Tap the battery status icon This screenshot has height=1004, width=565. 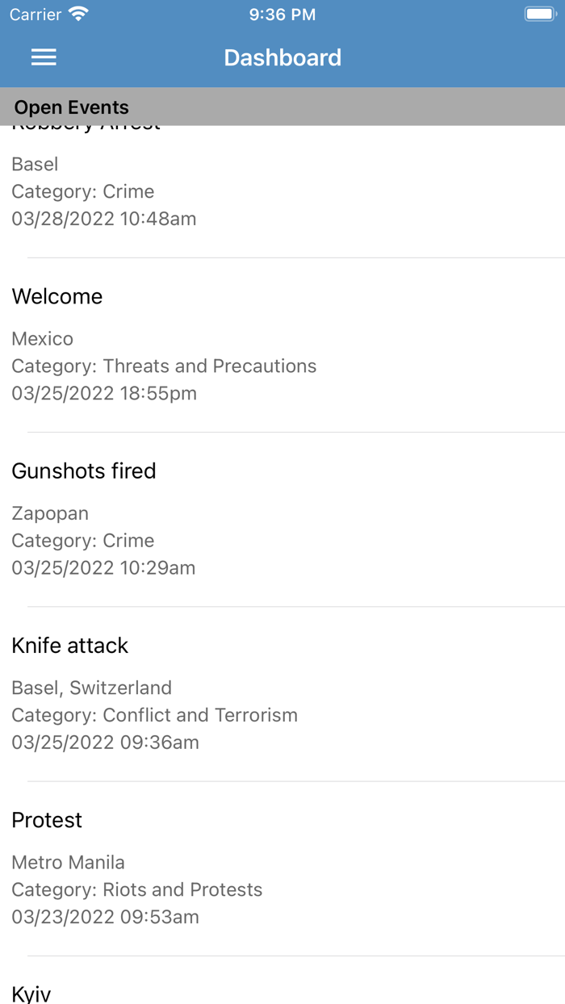(x=539, y=15)
